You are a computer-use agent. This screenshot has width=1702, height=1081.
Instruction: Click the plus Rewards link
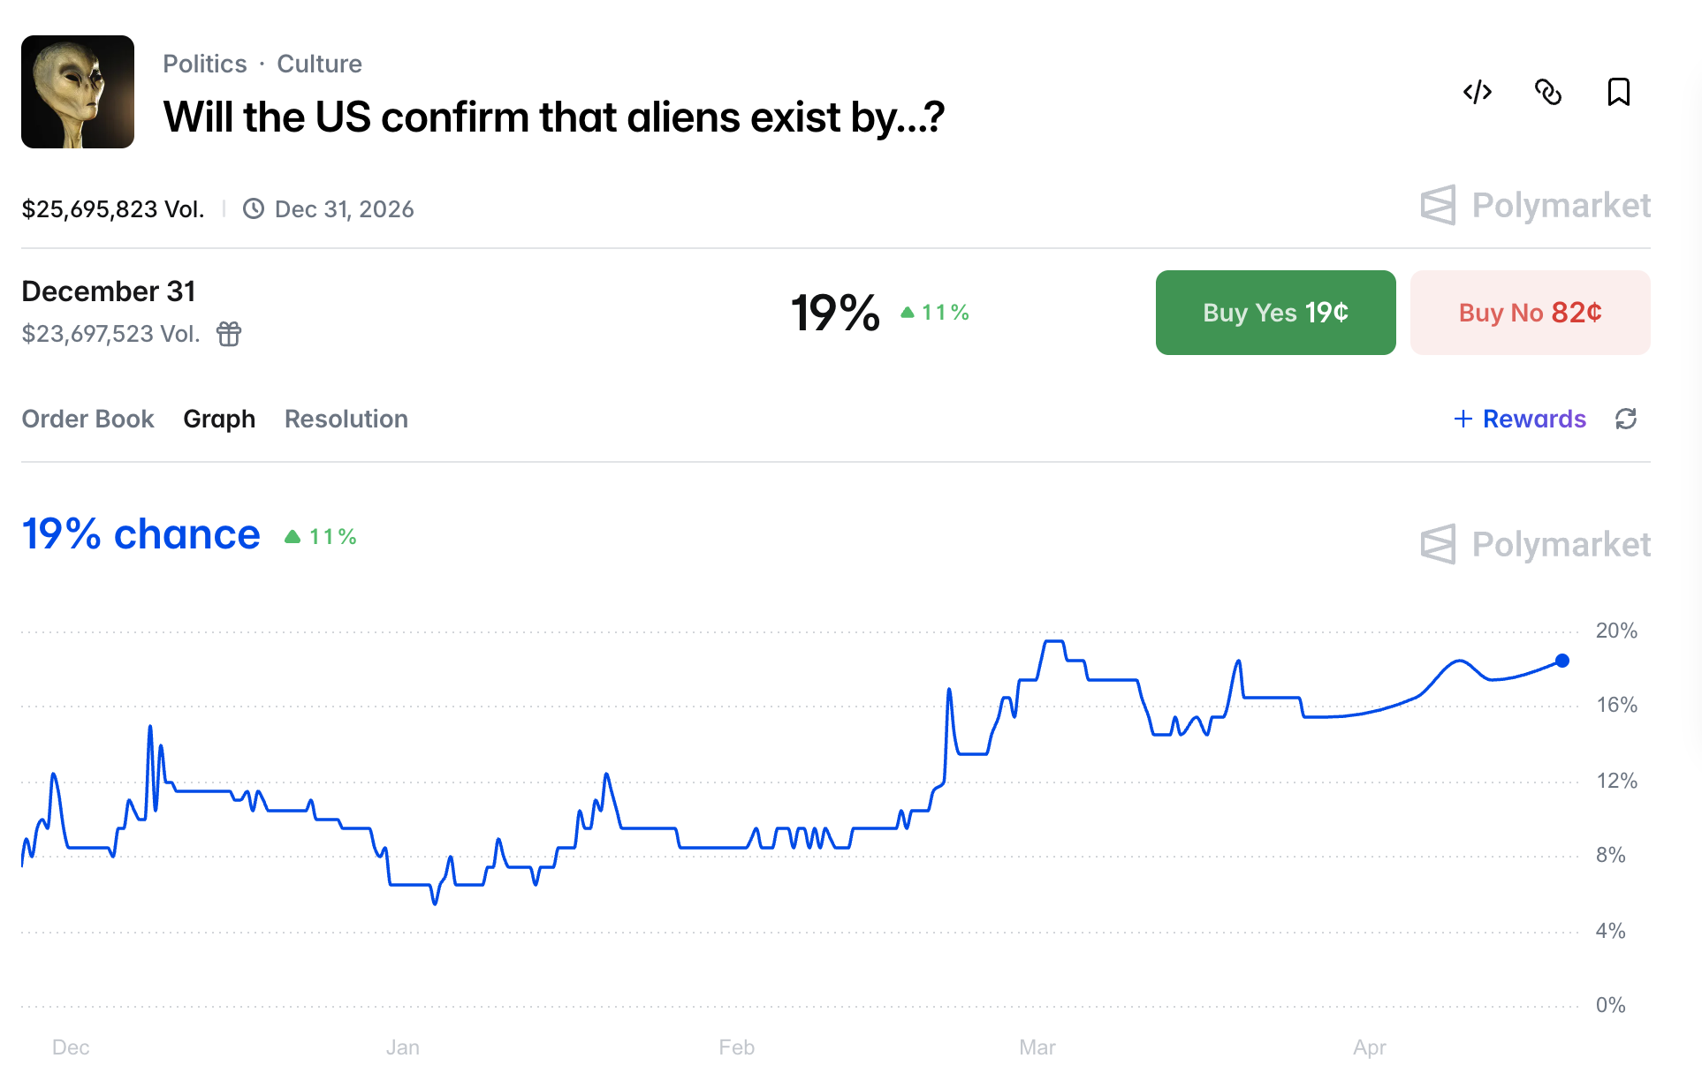pyautogui.click(x=1520, y=419)
